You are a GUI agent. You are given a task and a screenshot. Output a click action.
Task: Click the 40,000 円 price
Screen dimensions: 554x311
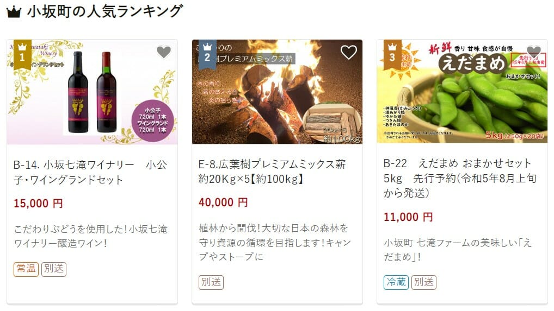(223, 202)
